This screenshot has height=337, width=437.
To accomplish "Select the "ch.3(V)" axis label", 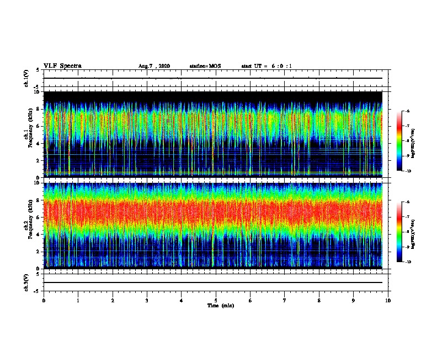I will (26, 282).
